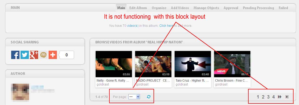Viewport: 299px width, 105px height.
Task: Click the author's avatar image
Action: tap(20, 92)
